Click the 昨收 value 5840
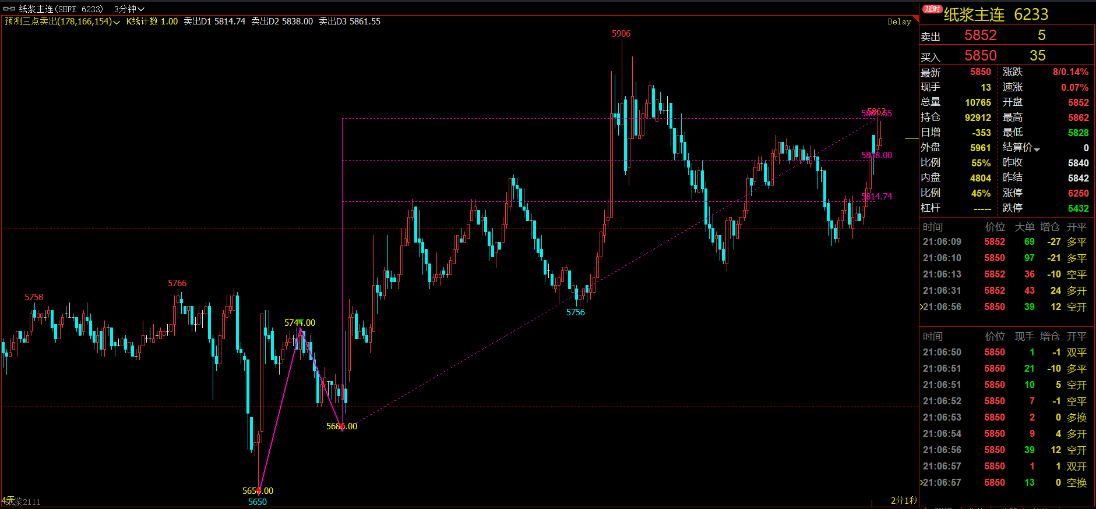This screenshot has height=509, width=1096. coord(1079,163)
